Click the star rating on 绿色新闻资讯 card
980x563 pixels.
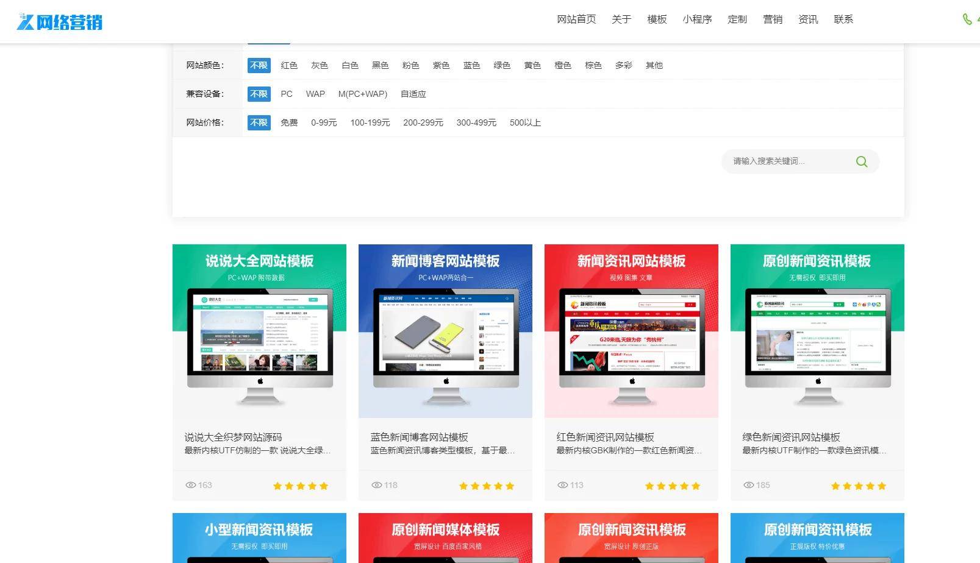point(858,486)
